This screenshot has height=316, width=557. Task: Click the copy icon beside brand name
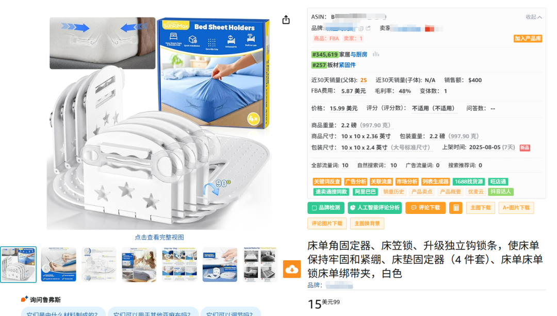[x=361, y=28]
